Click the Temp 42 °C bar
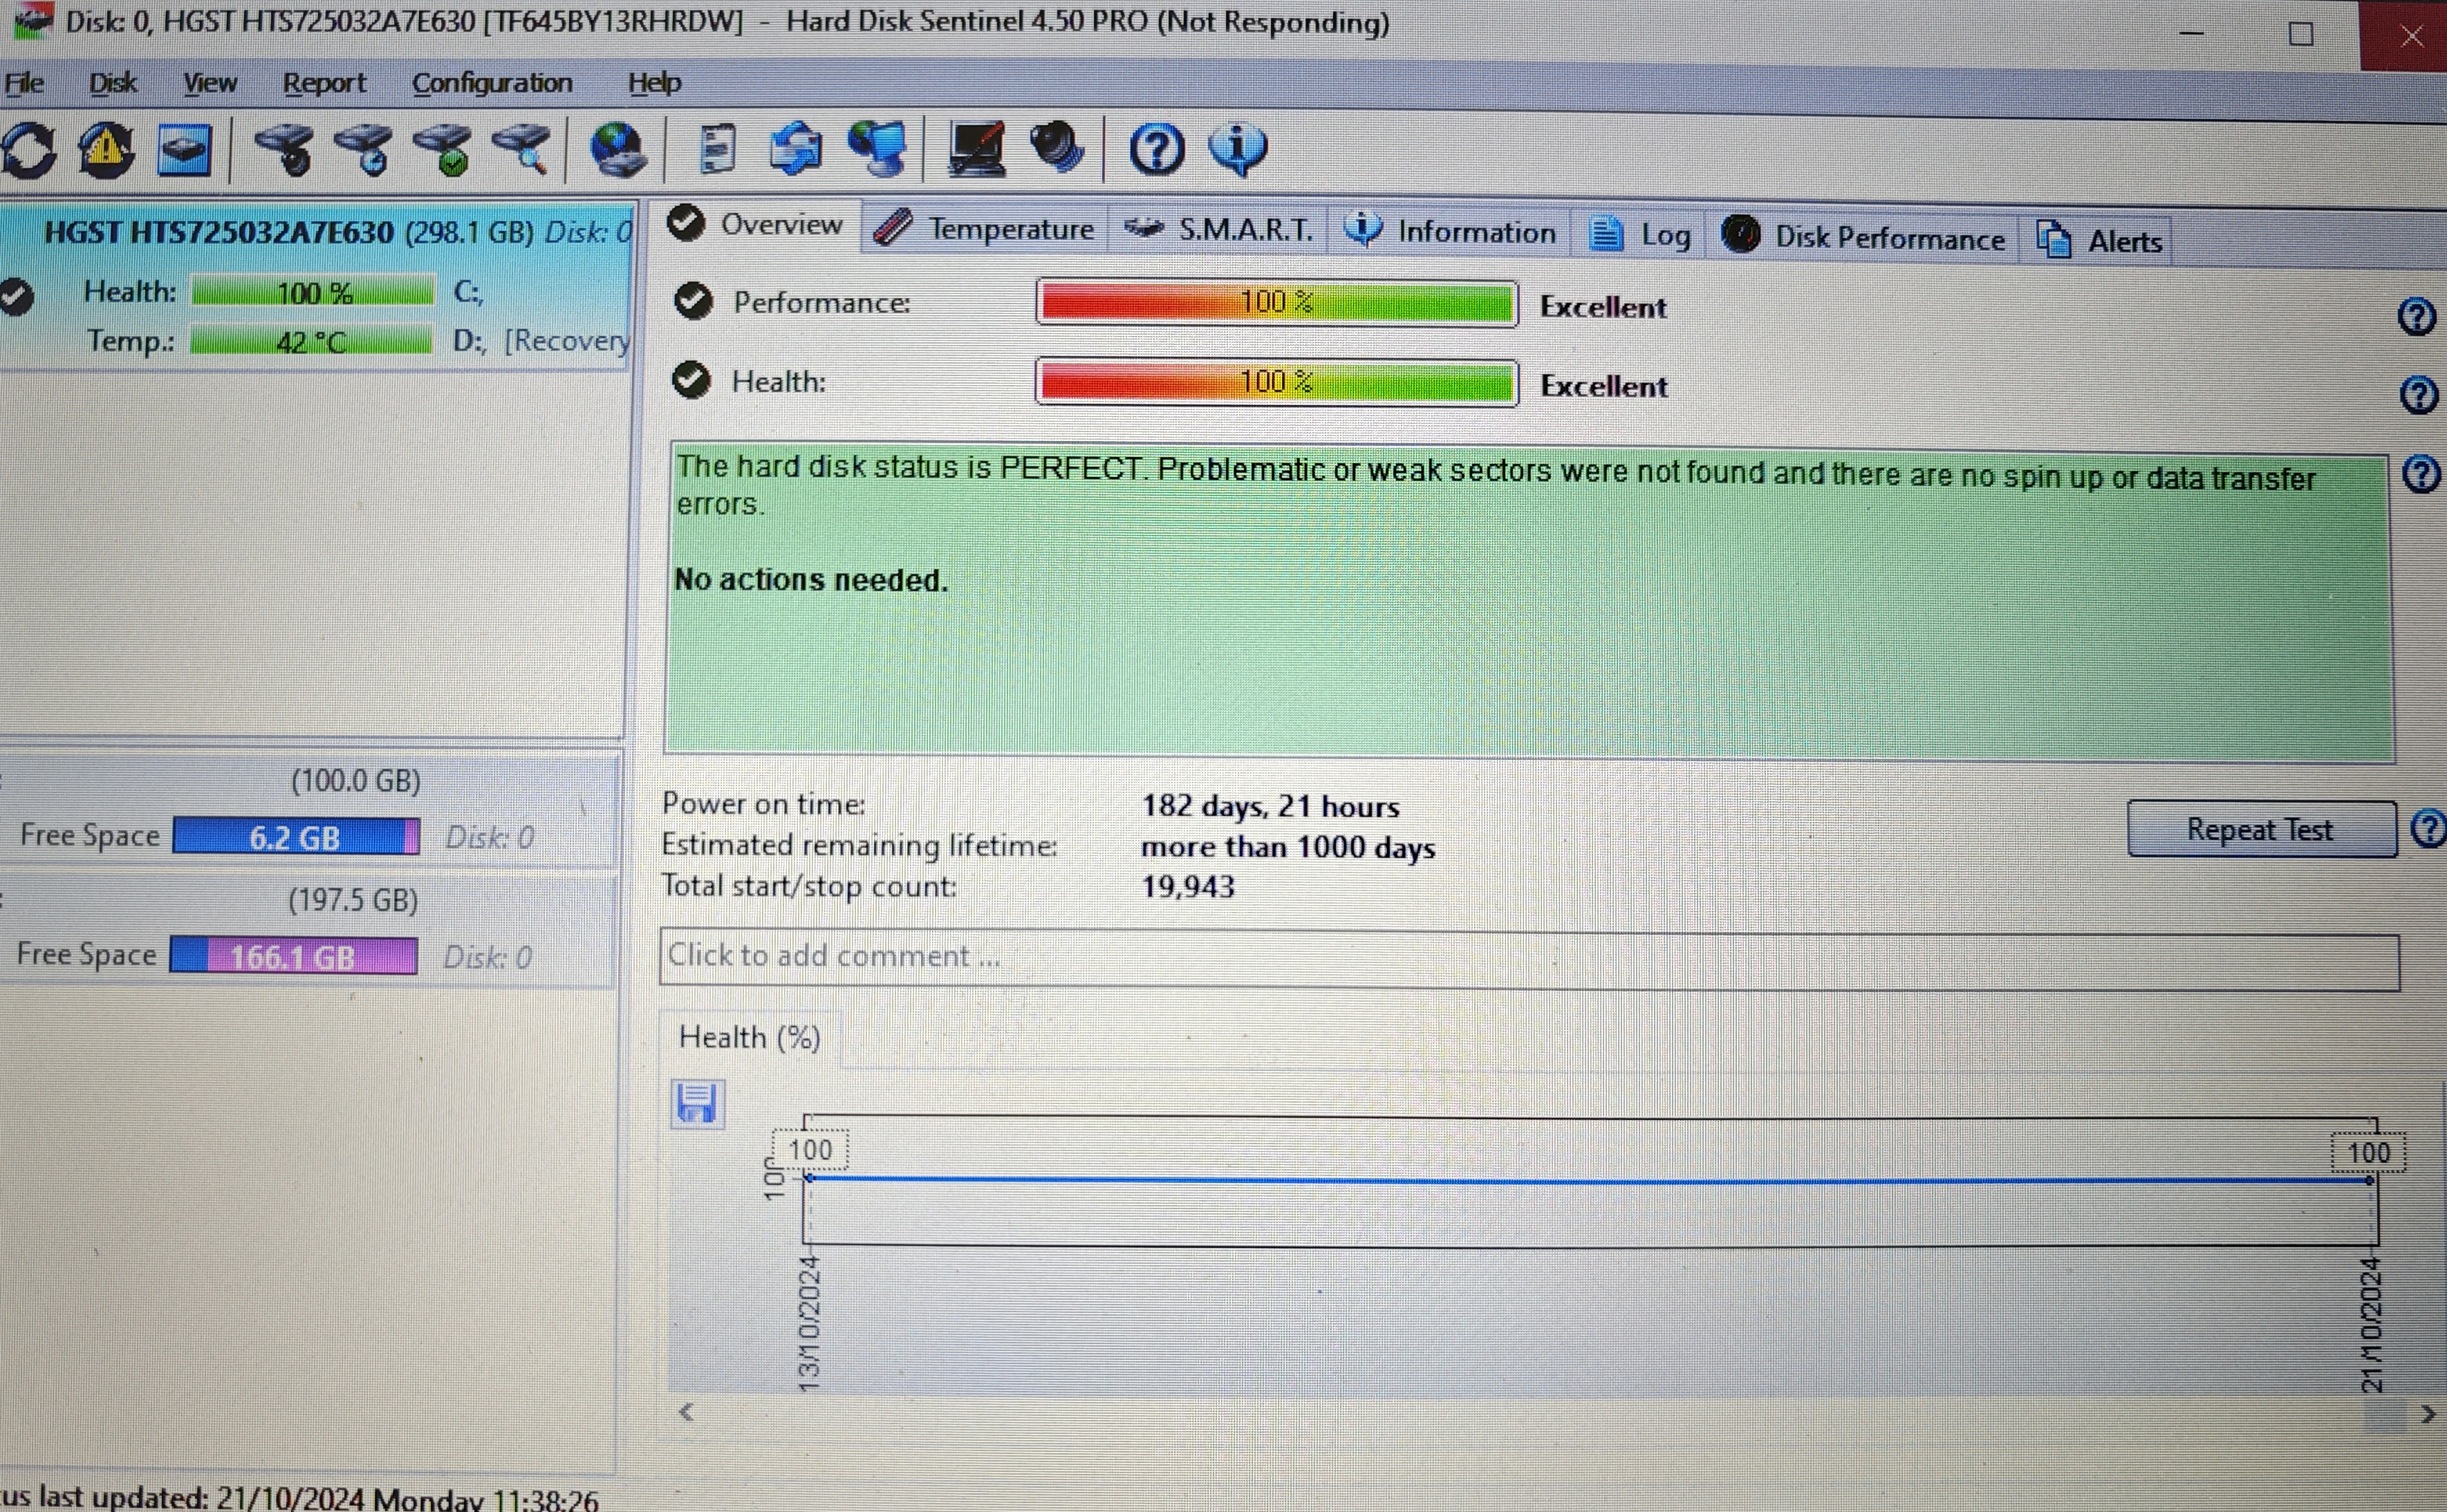Viewport: 2447px width, 1512px height. pyautogui.click(x=312, y=341)
